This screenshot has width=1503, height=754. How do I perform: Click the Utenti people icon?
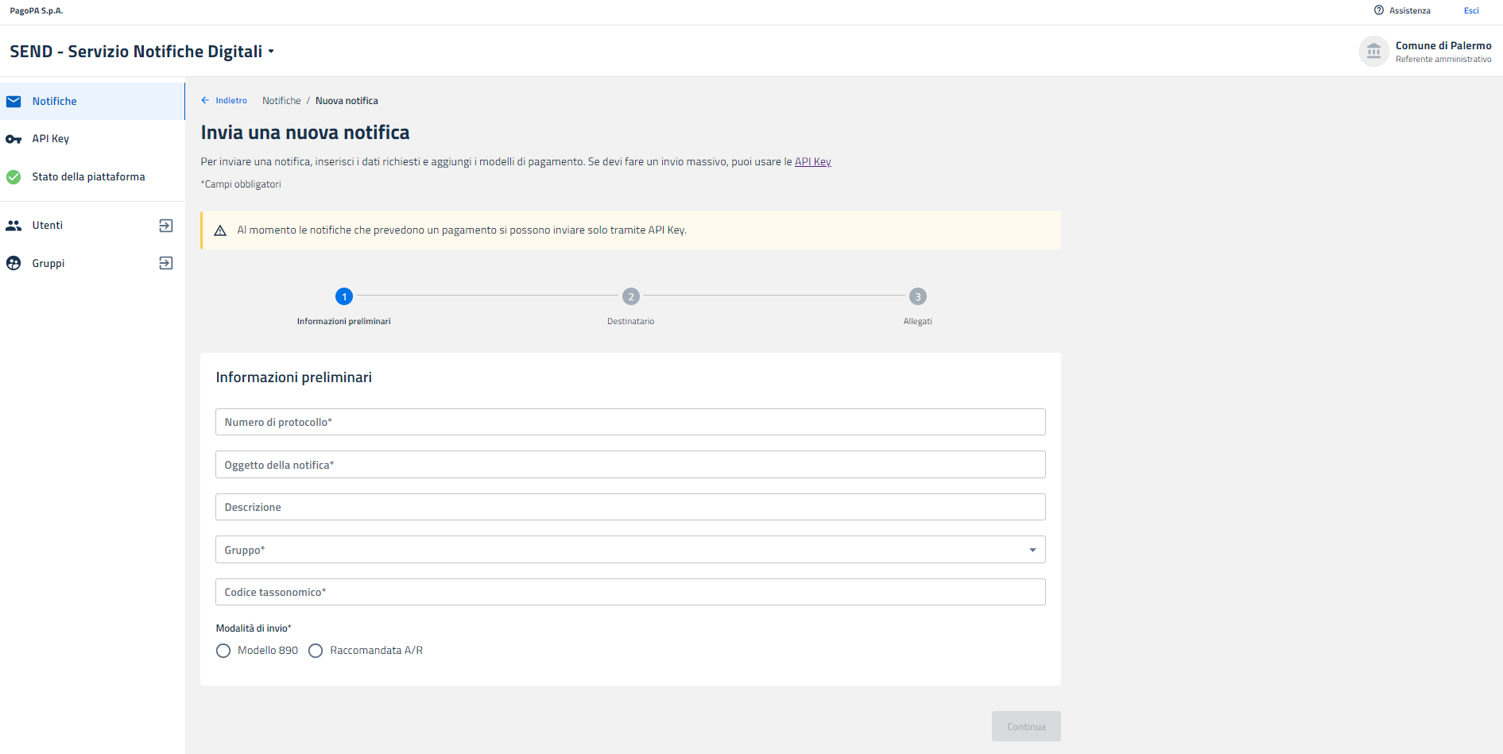[14, 226]
